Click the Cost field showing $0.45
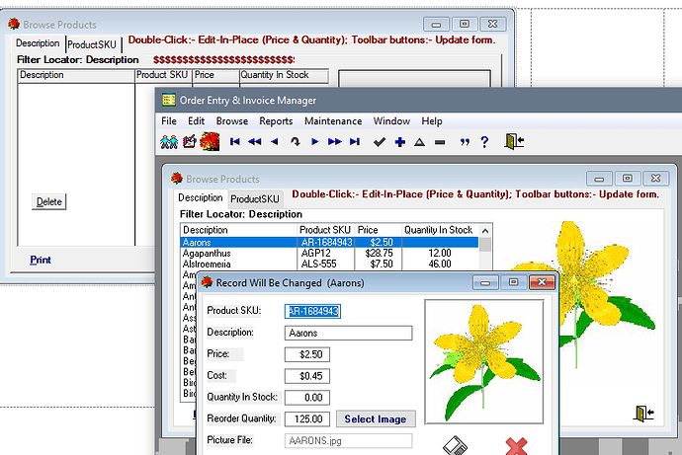This screenshot has width=682, height=455. click(307, 376)
